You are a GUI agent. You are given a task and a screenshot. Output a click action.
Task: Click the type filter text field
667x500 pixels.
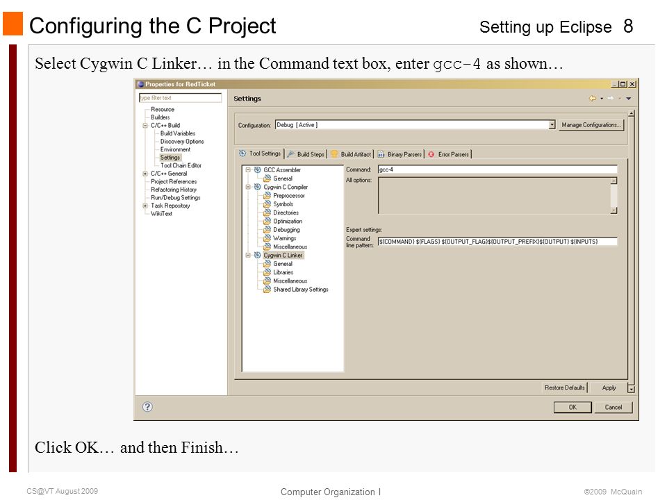tap(181, 98)
